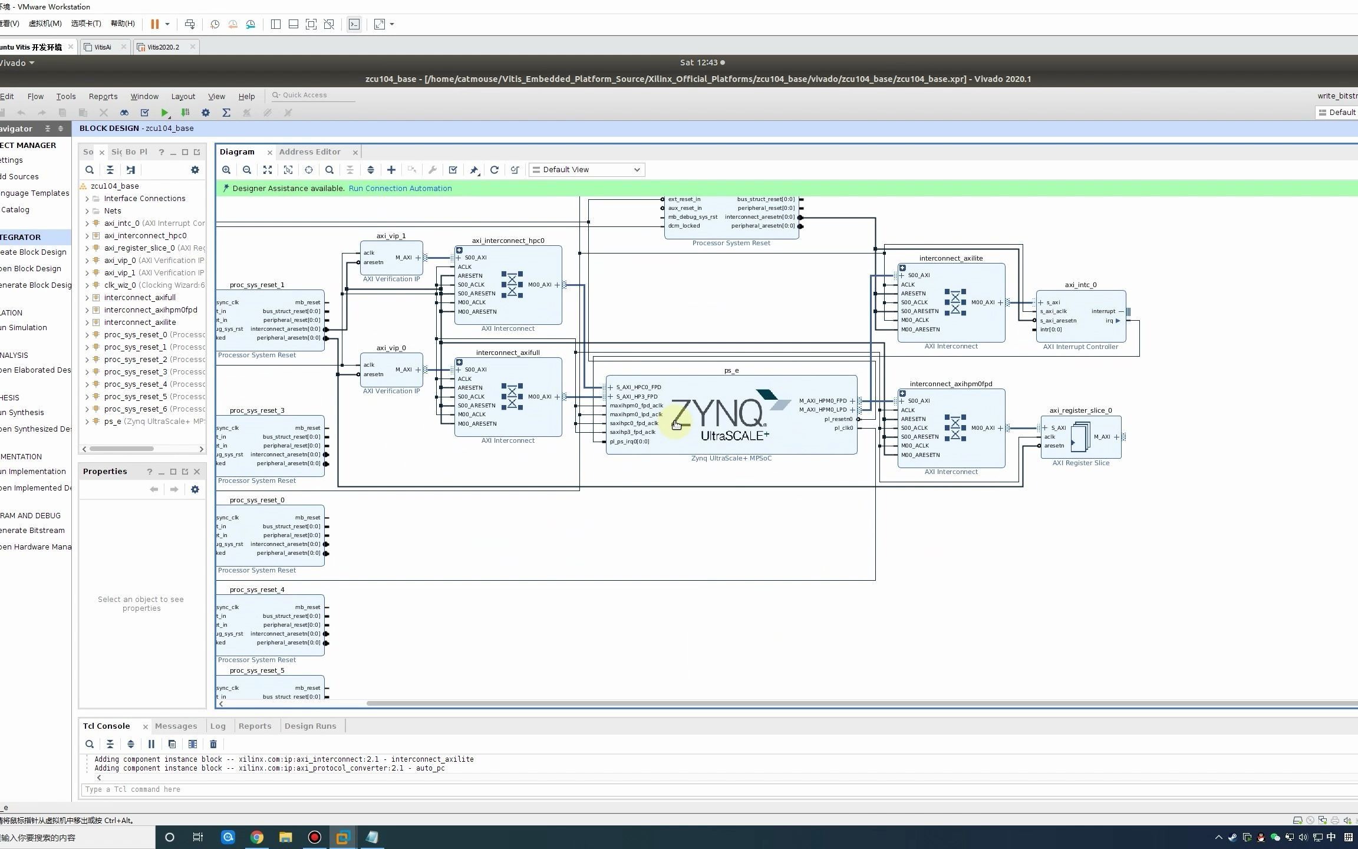Screen dimensions: 1358x849
Task: Click Run Implementation in Flow Navigator
Action: pos(33,472)
